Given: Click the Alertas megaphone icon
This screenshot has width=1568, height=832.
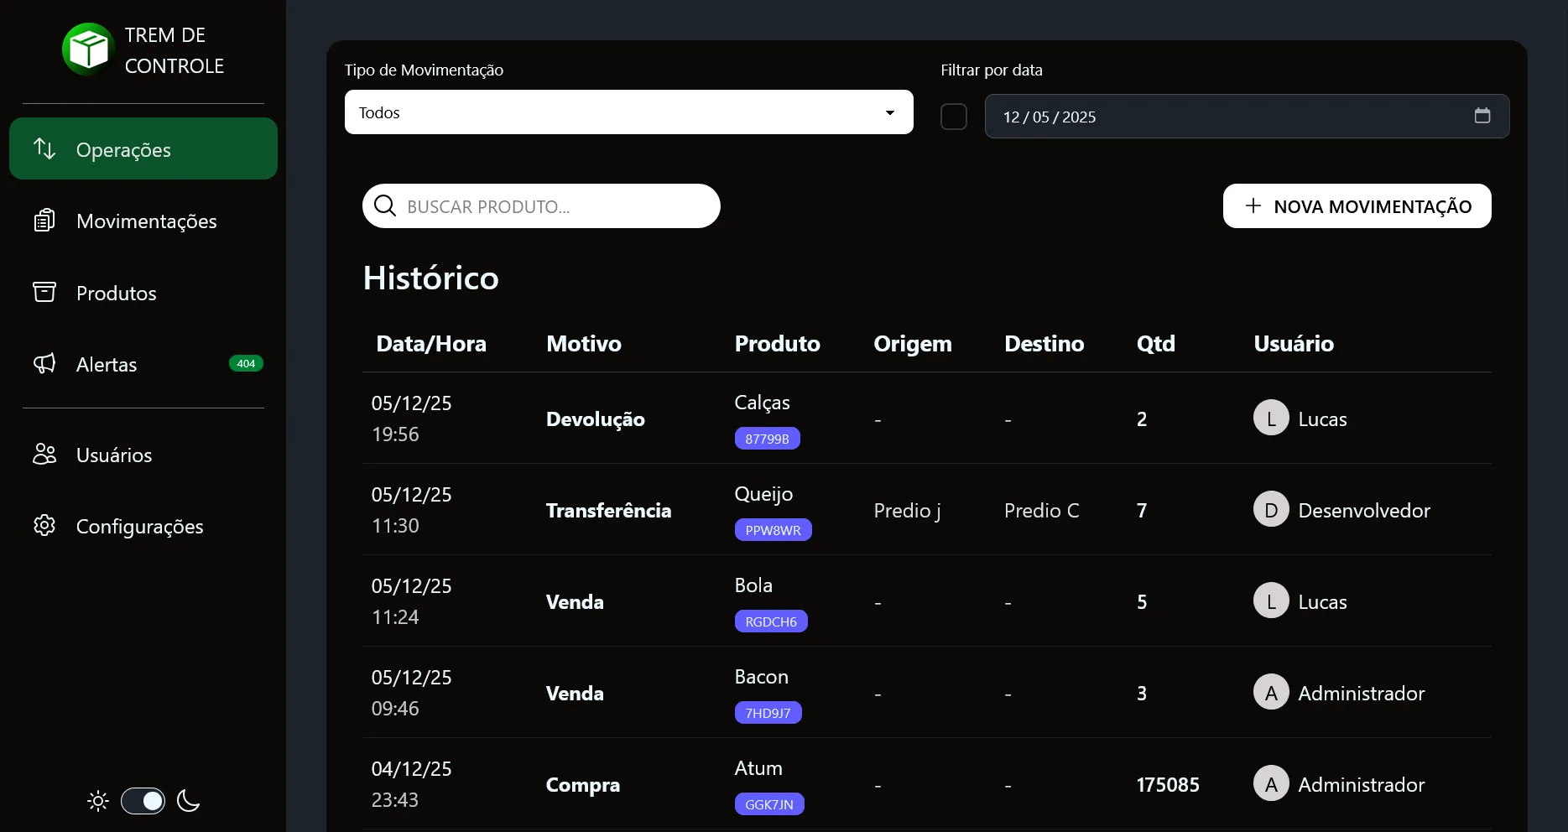Looking at the screenshot, I should [44, 363].
